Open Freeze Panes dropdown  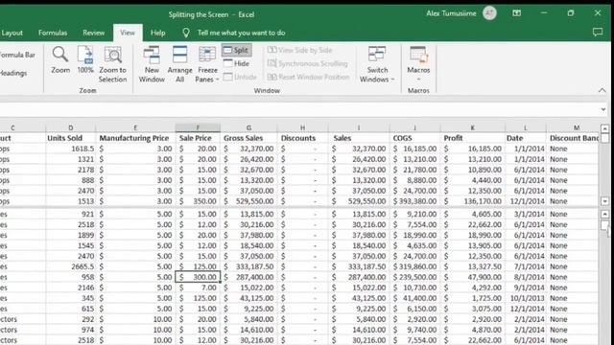pos(207,64)
